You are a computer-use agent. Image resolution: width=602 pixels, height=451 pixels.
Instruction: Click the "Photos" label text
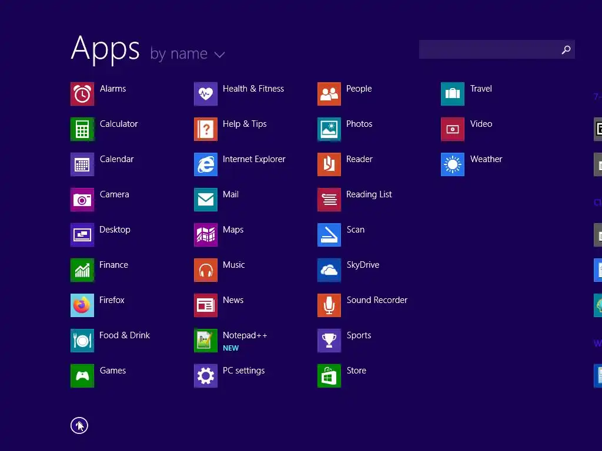(x=359, y=124)
